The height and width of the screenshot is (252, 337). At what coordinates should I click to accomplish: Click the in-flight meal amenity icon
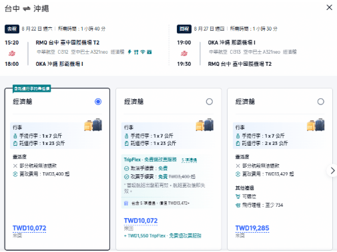pyautogui.click(x=136, y=52)
